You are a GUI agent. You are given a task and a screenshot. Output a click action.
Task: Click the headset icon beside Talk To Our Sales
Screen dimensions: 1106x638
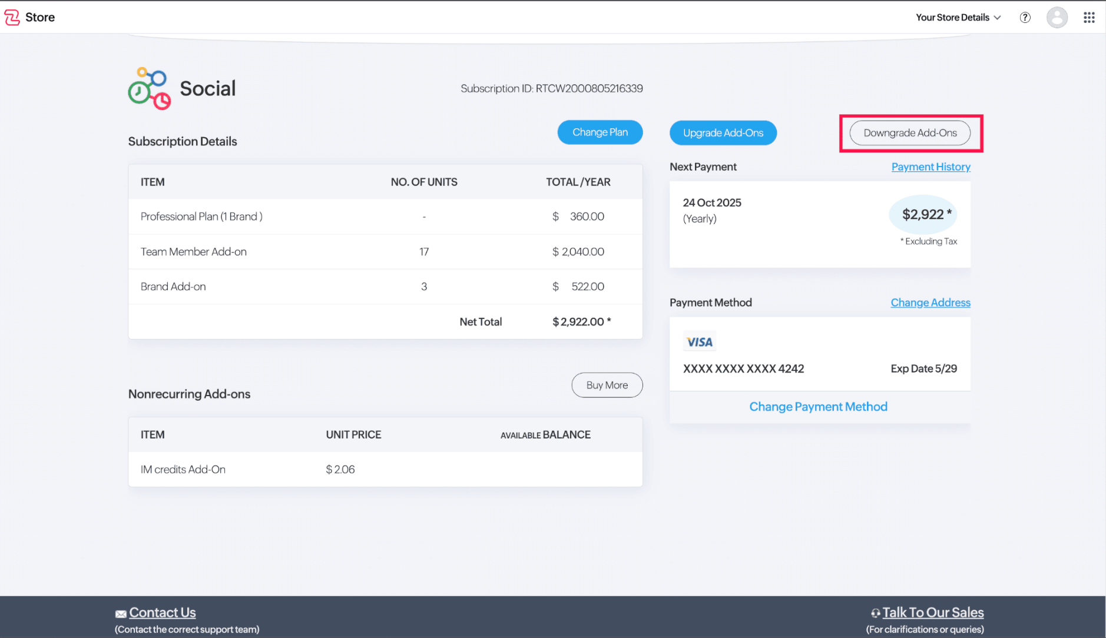pyautogui.click(x=875, y=613)
